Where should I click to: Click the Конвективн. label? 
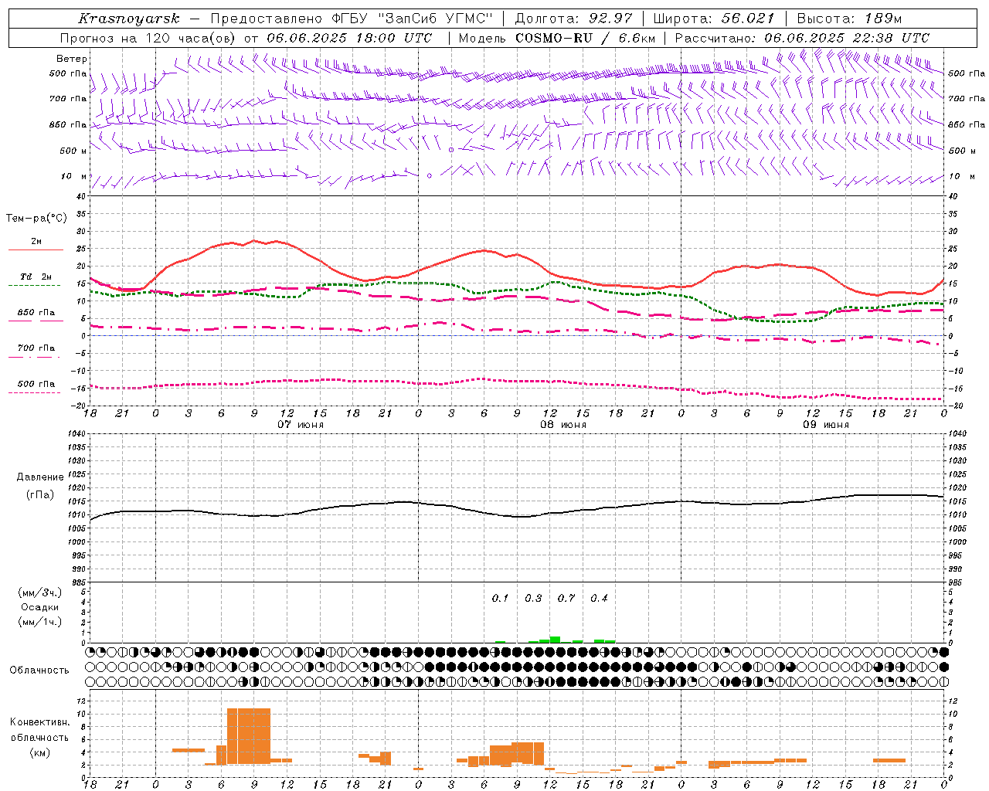(40, 722)
